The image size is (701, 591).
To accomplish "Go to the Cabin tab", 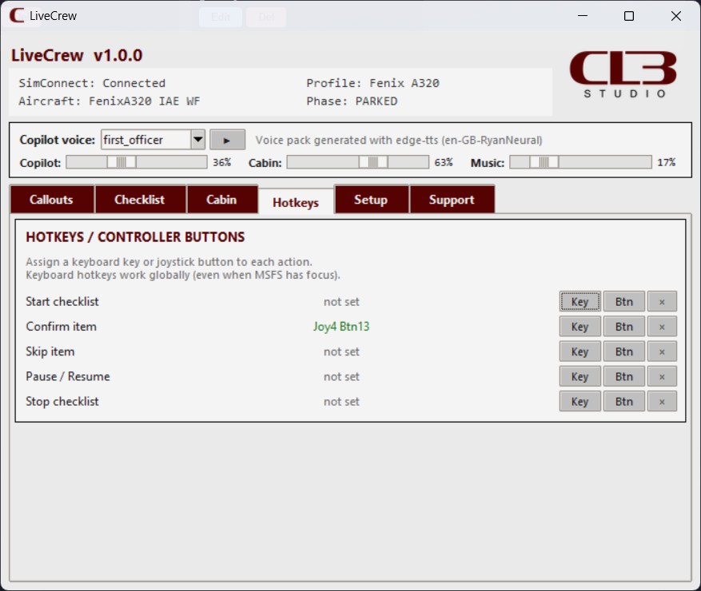I will (x=222, y=199).
